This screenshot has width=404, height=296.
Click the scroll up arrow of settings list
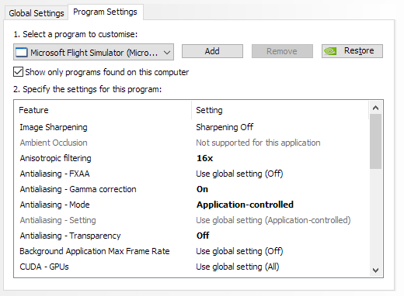(x=375, y=108)
